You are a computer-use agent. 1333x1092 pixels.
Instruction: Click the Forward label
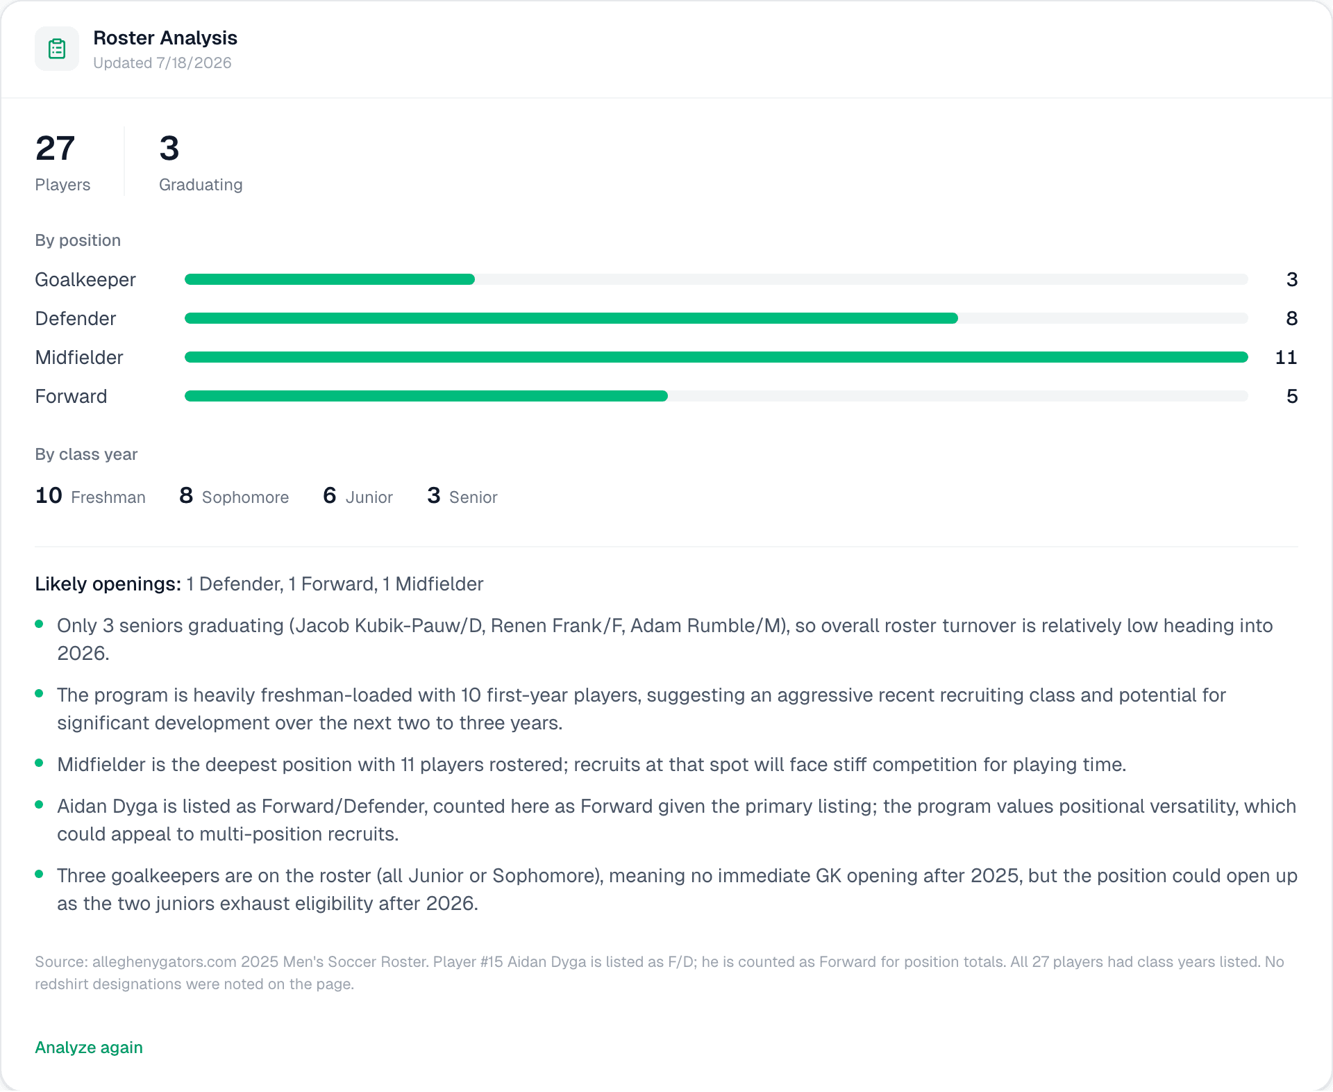coord(71,396)
